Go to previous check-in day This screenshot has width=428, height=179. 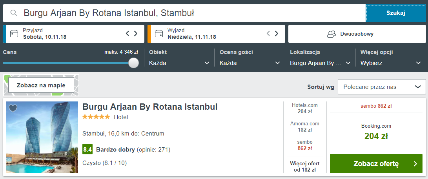127,34
